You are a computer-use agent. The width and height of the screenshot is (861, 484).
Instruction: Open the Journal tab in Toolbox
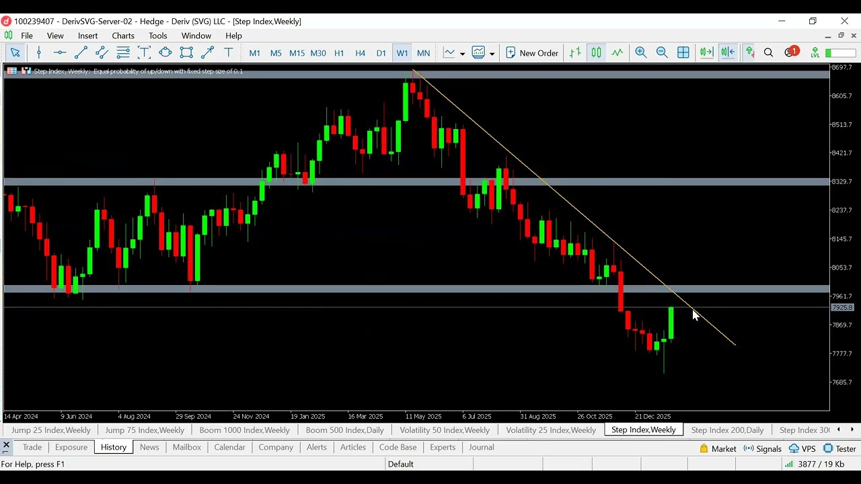[481, 447]
